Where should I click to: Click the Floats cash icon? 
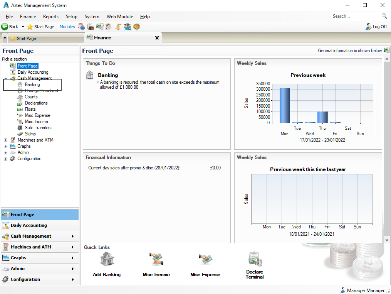(19, 109)
